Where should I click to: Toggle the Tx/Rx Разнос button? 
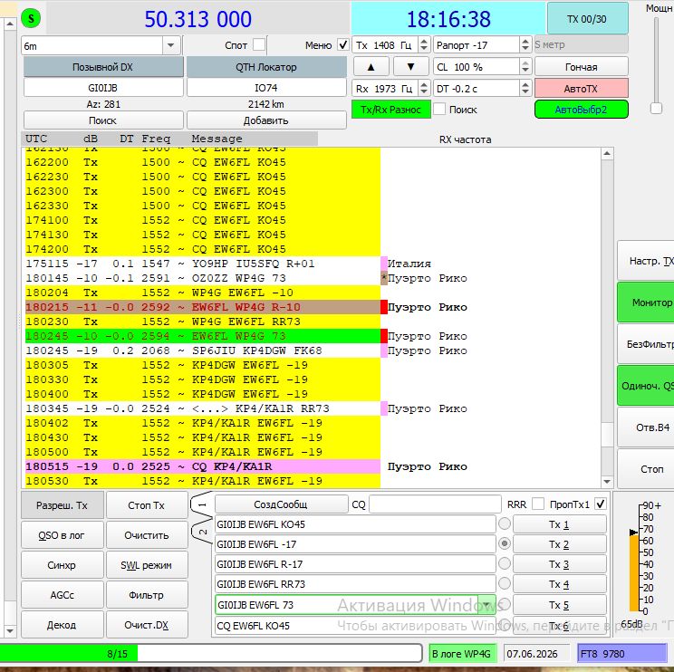tap(391, 110)
